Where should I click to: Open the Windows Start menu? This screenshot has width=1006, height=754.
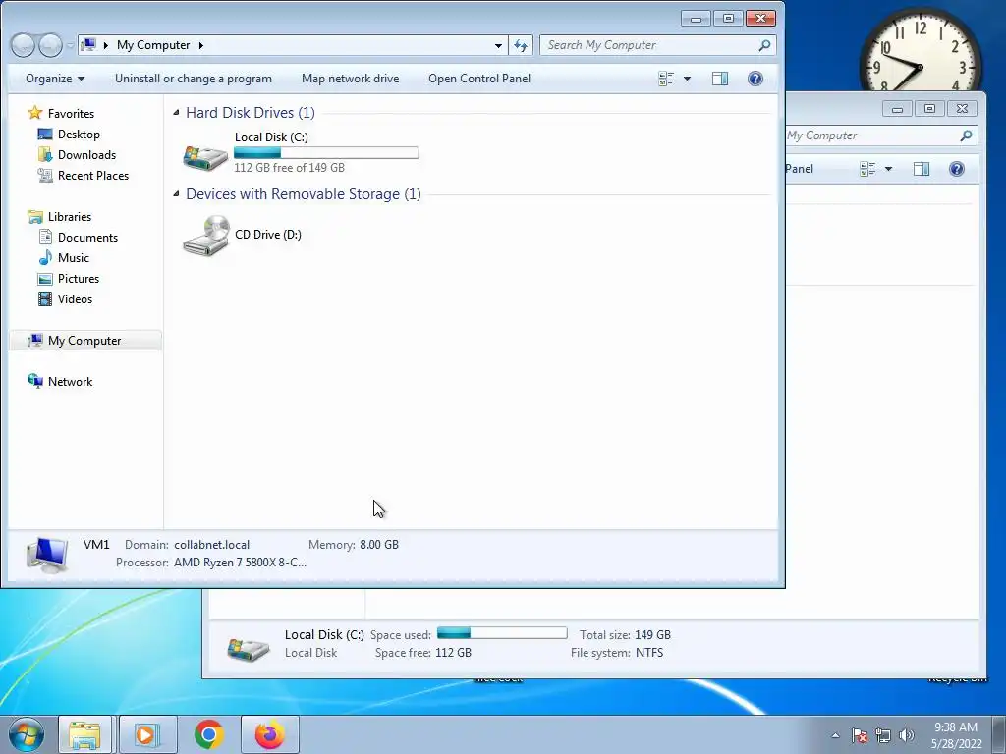coord(27,734)
